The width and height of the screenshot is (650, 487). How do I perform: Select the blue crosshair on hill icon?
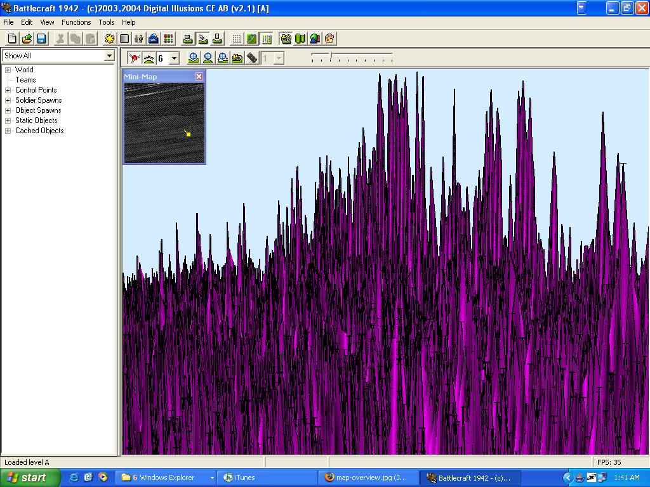pyautogui.click(x=208, y=58)
